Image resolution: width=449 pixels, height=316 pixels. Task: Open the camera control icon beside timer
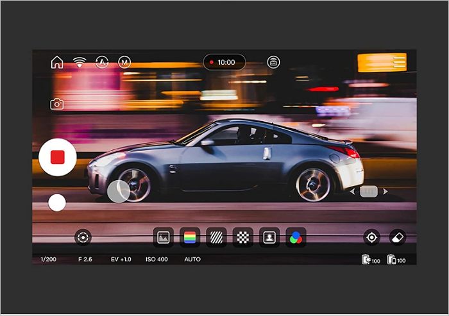pos(273,62)
